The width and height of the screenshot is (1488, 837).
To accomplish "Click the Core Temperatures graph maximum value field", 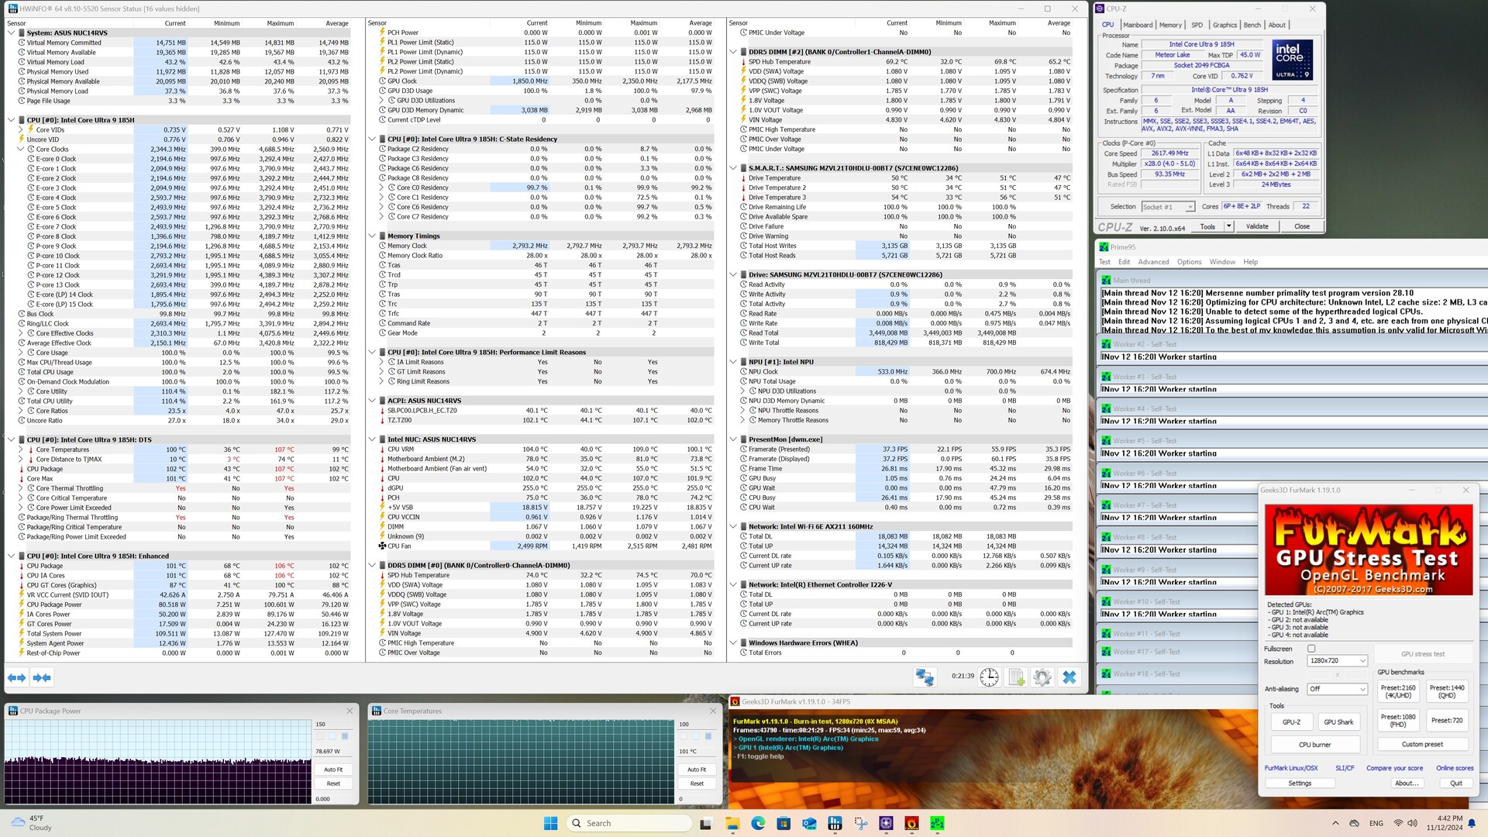I will pos(696,724).
